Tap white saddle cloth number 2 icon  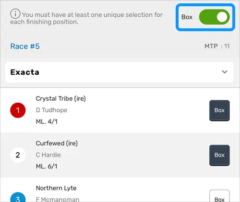point(18,155)
